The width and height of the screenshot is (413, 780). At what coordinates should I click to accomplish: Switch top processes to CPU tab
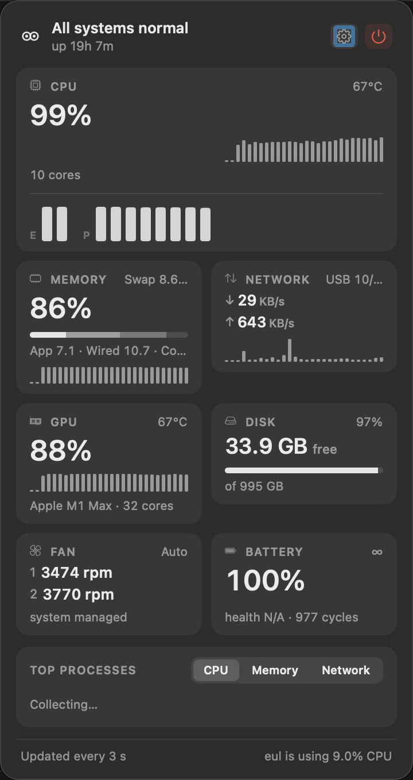pyautogui.click(x=216, y=670)
